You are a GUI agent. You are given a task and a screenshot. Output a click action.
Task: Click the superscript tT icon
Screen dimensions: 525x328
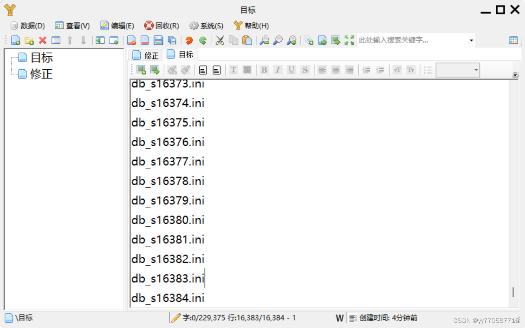(x=397, y=70)
